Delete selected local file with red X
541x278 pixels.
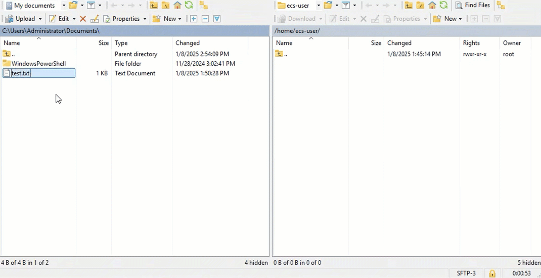pyautogui.click(x=83, y=19)
